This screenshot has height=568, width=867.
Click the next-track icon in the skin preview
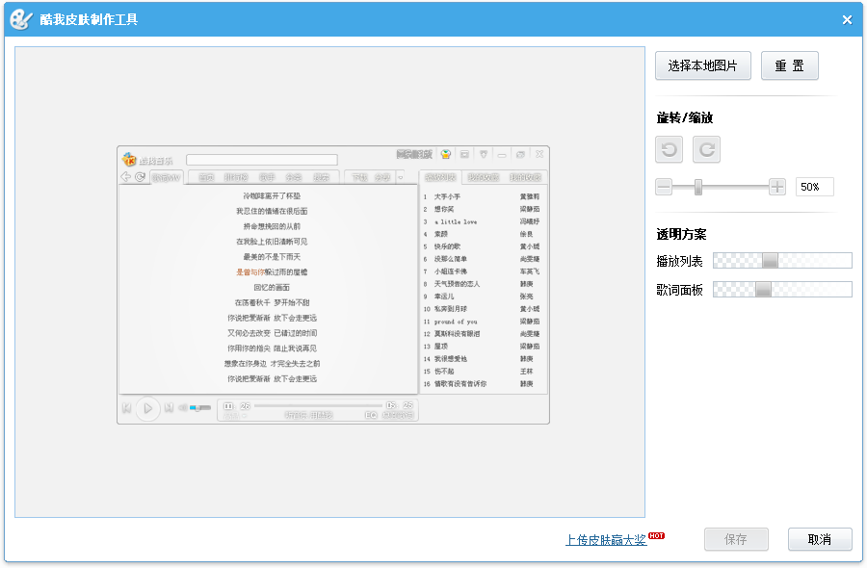(x=169, y=408)
